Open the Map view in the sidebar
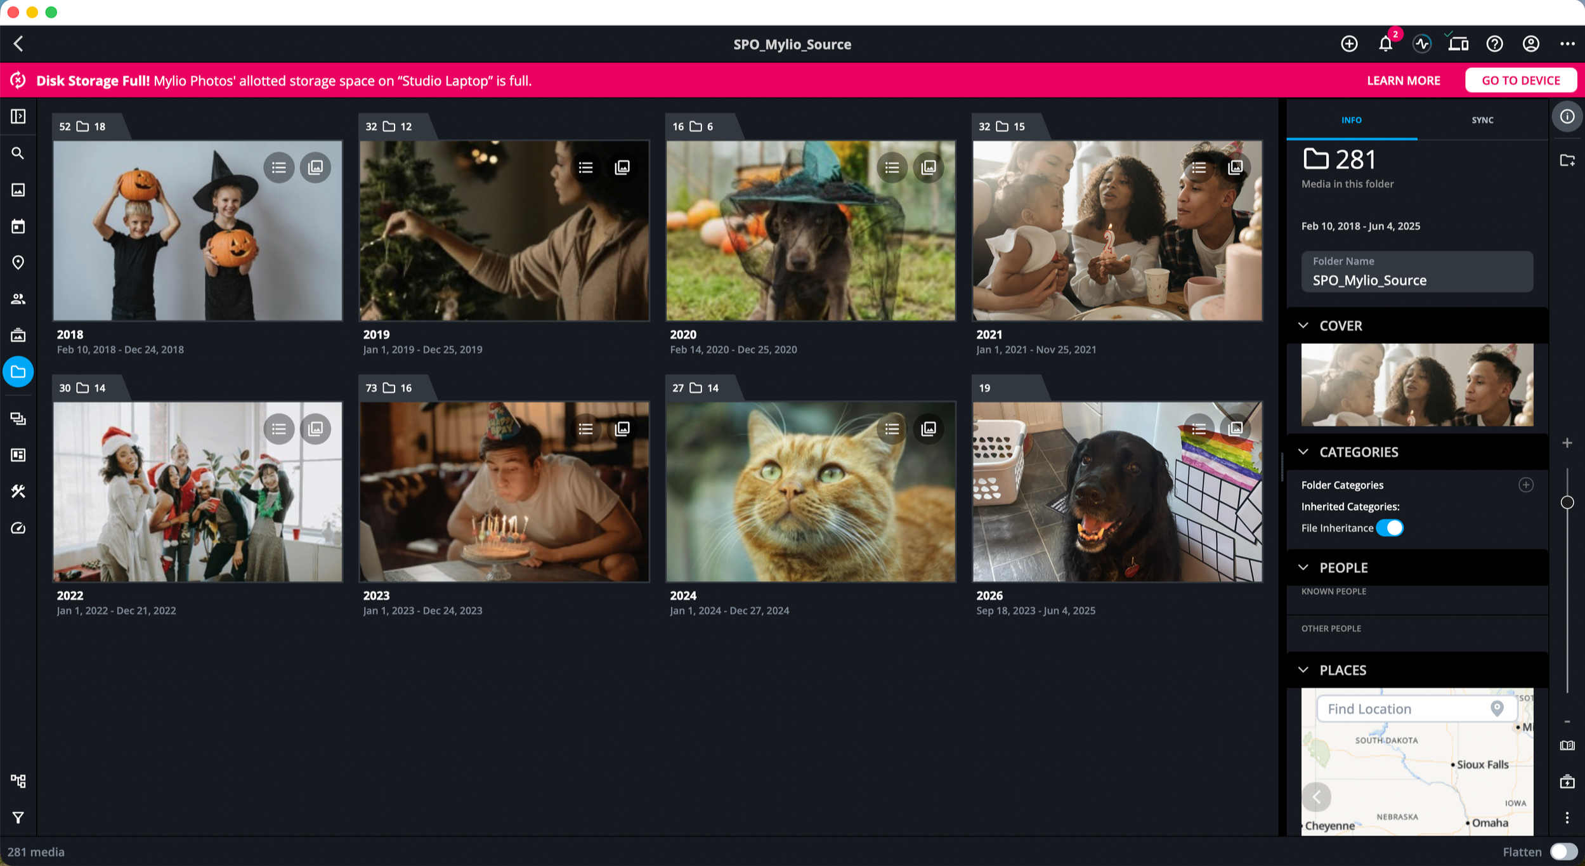Viewport: 1585px width, 866px height. [18, 263]
